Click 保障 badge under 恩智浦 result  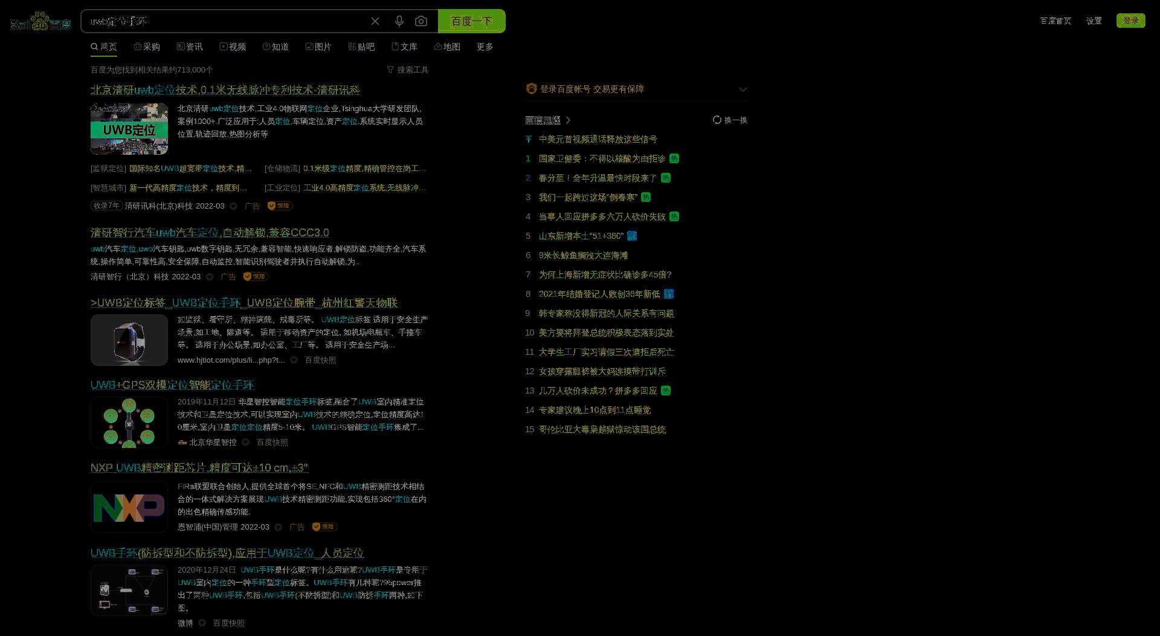coord(324,527)
